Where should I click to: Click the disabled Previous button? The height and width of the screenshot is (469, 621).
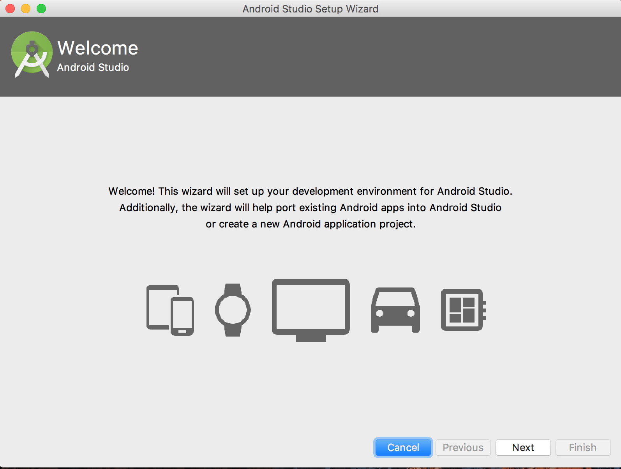pos(463,448)
